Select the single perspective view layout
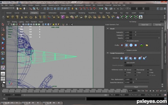This screenshot has height=105, width=168. [3, 74]
